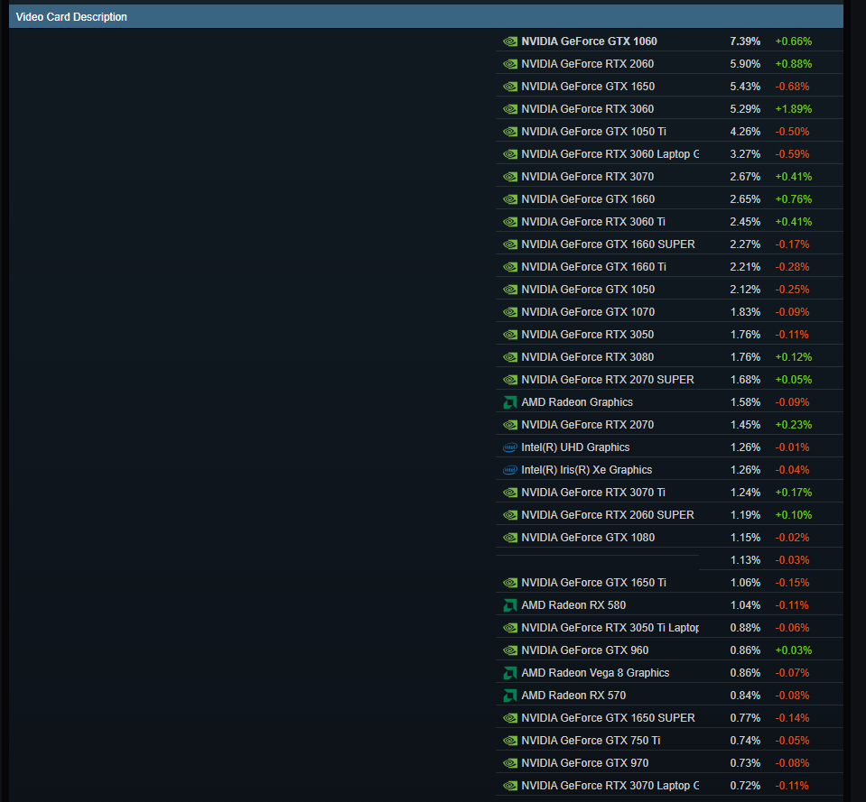
Task: Click the +0.66% change value
Action: point(793,41)
